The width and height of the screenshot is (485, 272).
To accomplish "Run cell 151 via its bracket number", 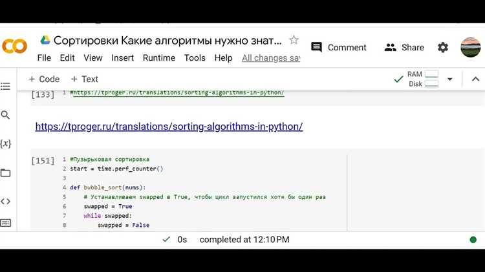I will [x=43, y=161].
